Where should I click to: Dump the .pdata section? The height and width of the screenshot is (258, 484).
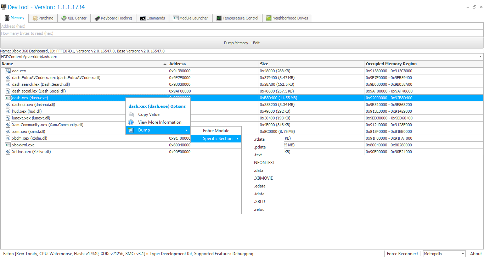point(263,147)
